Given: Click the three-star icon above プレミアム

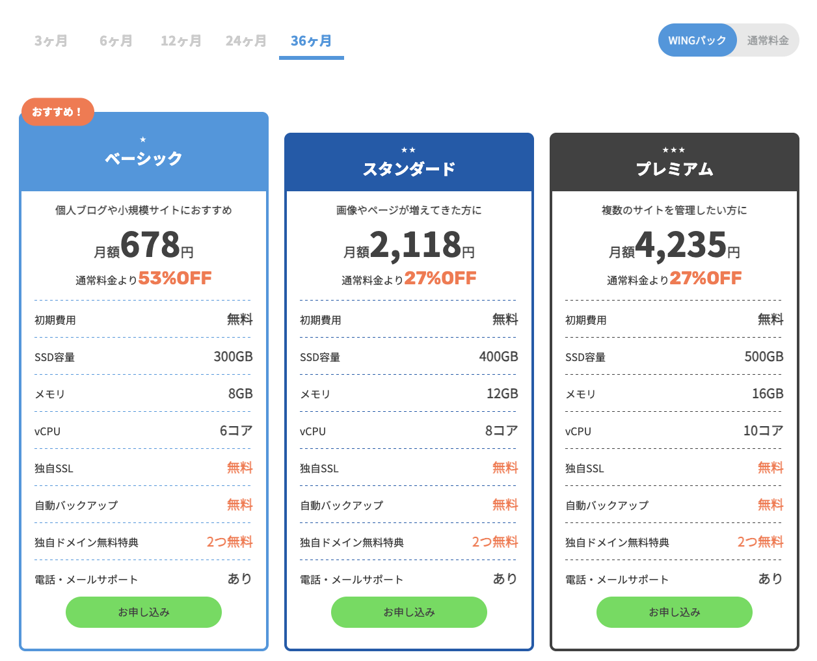Looking at the screenshot, I should pyautogui.click(x=674, y=150).
